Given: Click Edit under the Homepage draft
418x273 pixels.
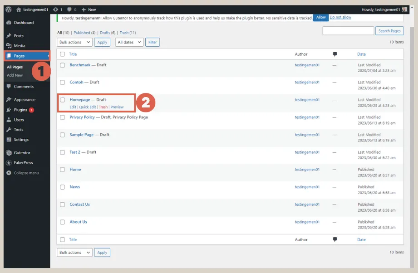Looking at the screenshot, I should point(72,106).
